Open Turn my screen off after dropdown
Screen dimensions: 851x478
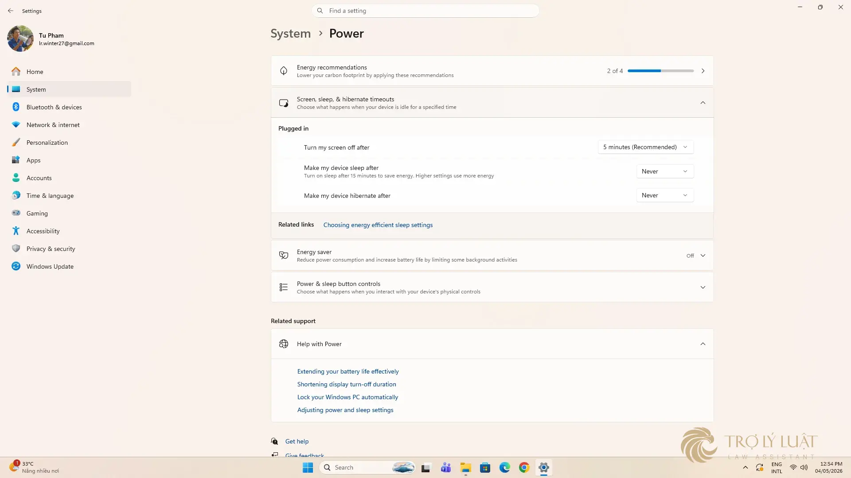[x=646, y=147]
